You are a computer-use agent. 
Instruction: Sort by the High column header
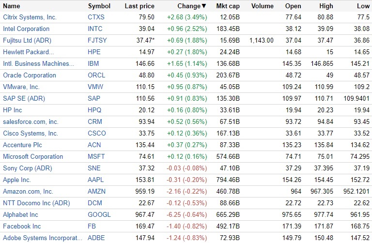[x=326, y=6]
